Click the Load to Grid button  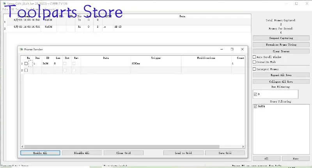click(183, 153)
